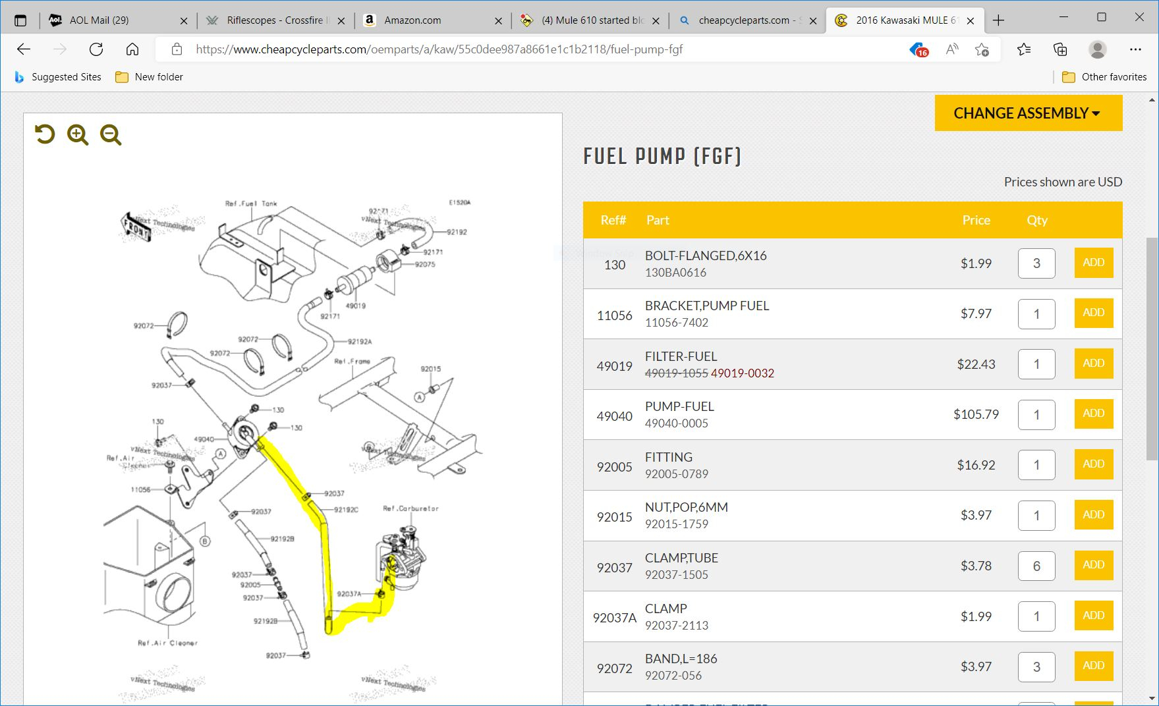Edit quantity for NUT,POP,6MM

1036,516
